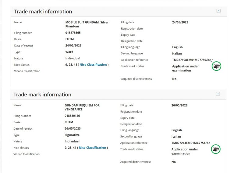Click application reference TM027241EM01MC7751/bc
This screenshot has height=173, width=234.
[x=190, y=143]
